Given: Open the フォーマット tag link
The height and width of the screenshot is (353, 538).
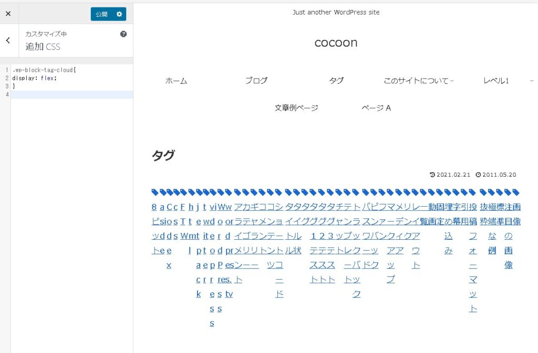Looking at the screenshot, I should coord(473,272).
